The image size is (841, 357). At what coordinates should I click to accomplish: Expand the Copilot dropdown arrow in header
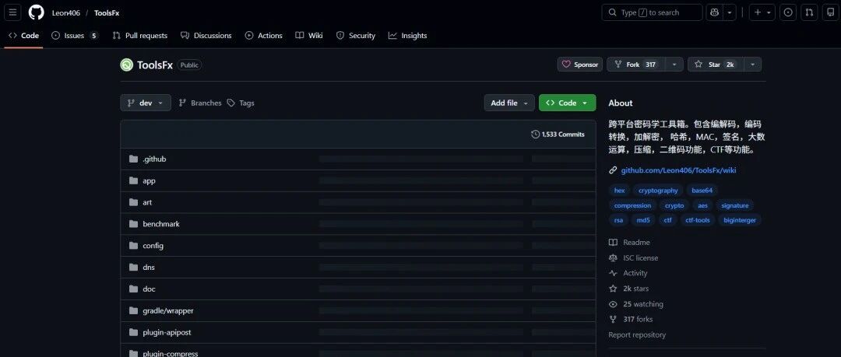[730, 12]
